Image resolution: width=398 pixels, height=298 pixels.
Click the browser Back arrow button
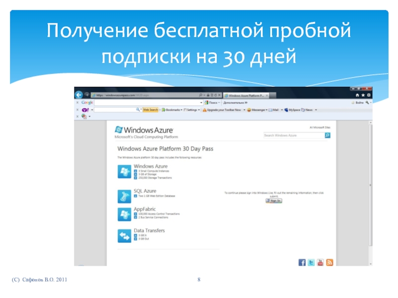pos(79,94)
